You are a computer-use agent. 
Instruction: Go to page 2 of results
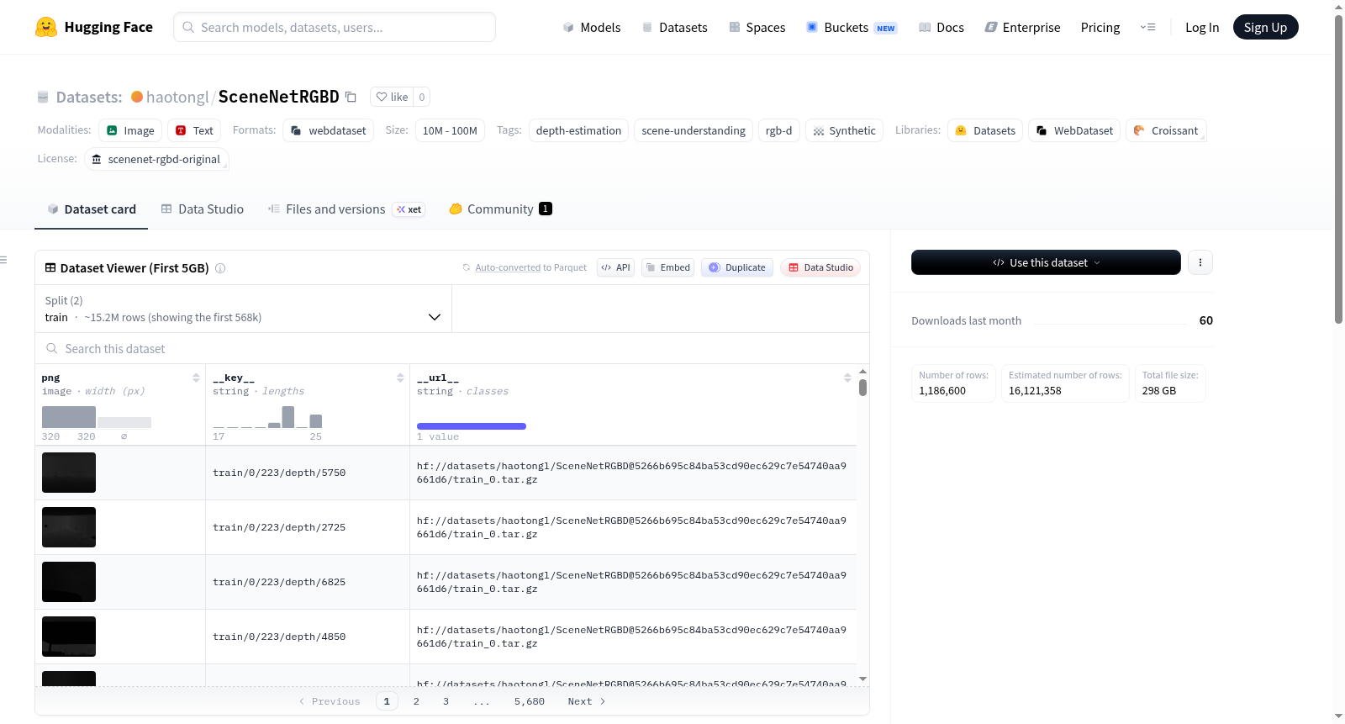tap(416, 701)
